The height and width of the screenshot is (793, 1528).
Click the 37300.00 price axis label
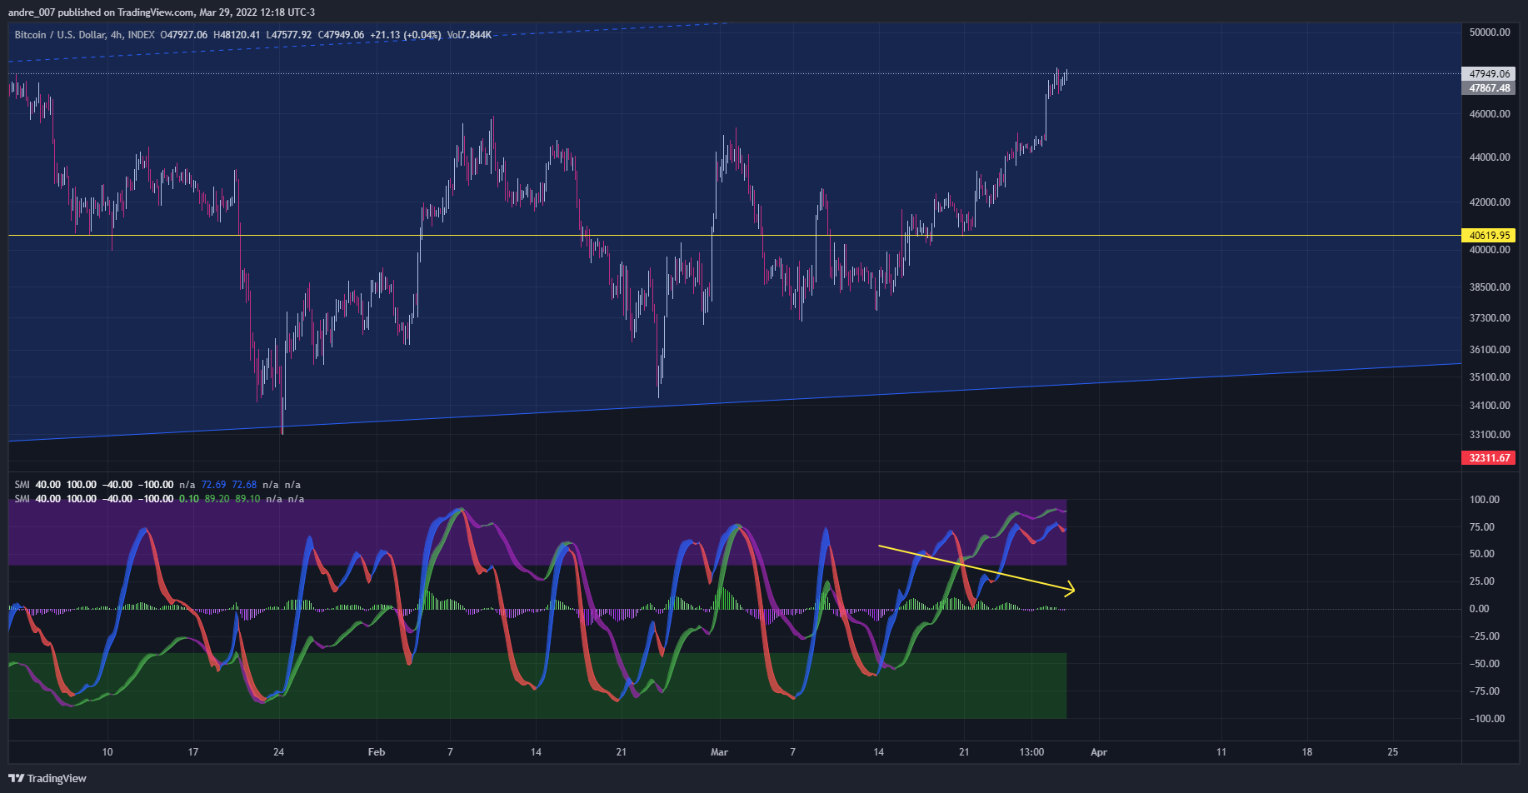[x=1490, y=318]
